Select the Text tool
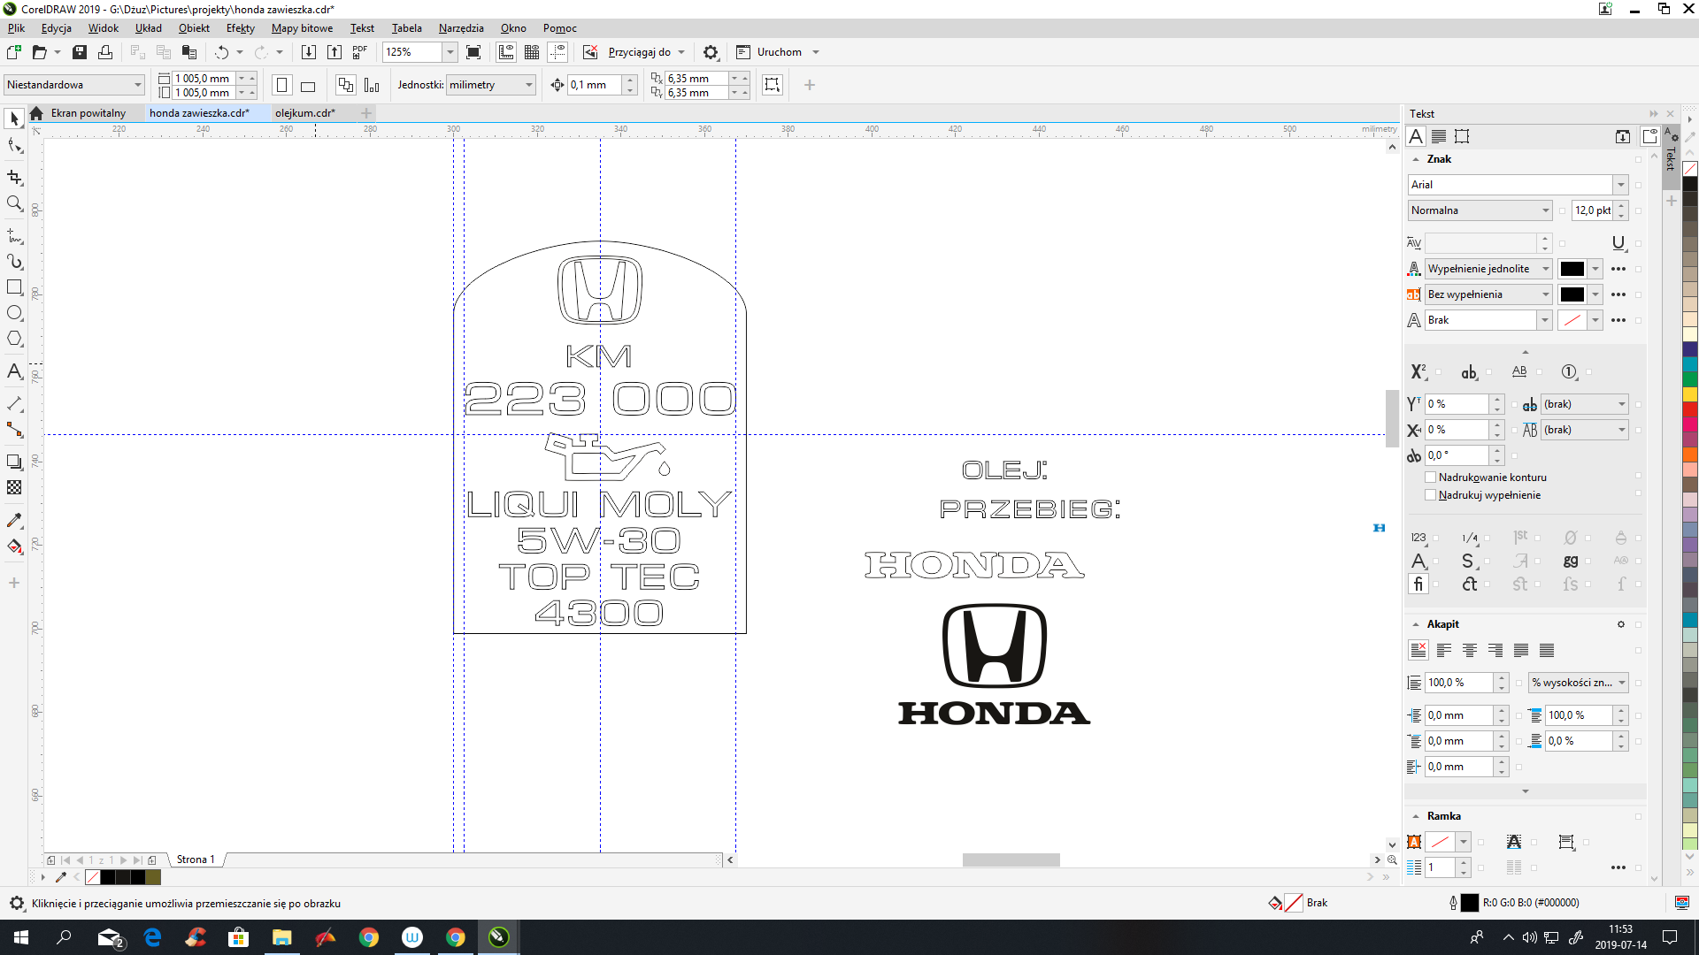 14,371
